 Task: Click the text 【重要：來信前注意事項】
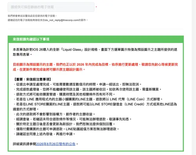click(x=32, y=79)
